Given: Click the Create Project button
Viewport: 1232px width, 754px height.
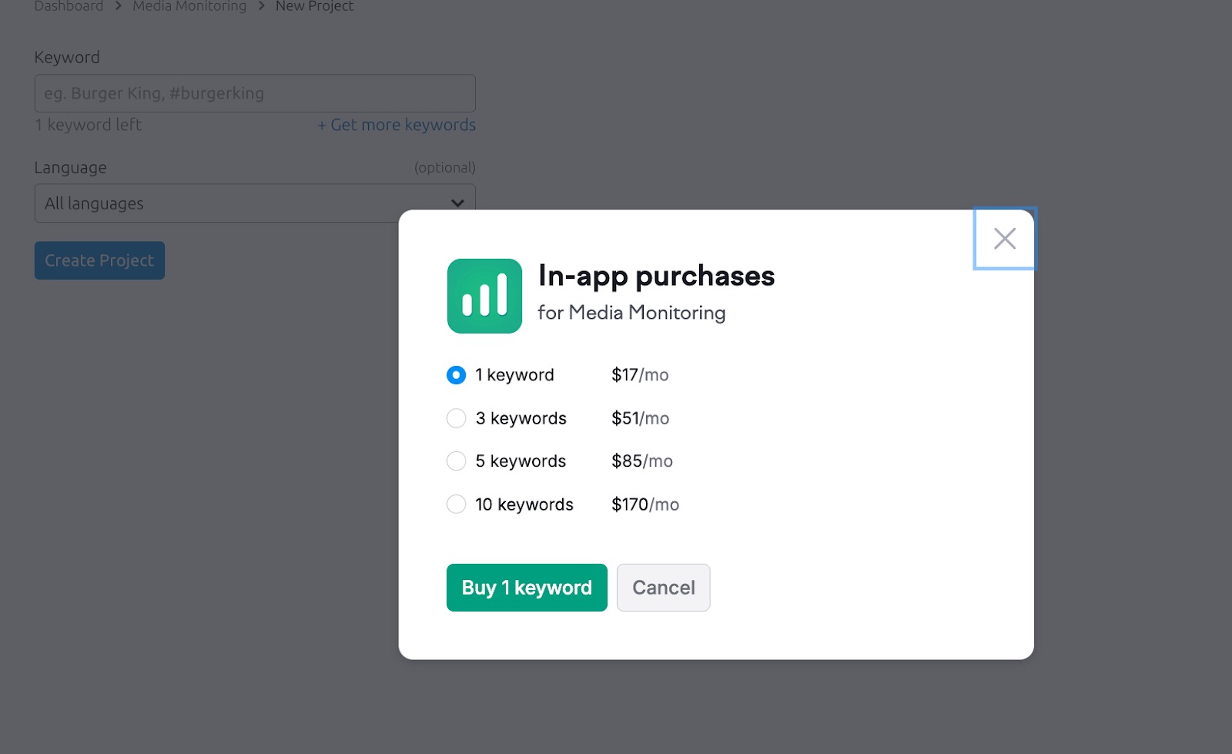Looking at the screenshot, I should (99, 260).
